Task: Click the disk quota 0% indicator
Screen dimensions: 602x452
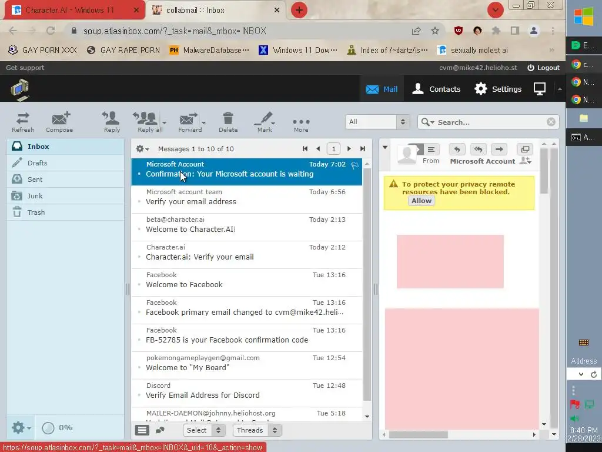Action: 58,427
